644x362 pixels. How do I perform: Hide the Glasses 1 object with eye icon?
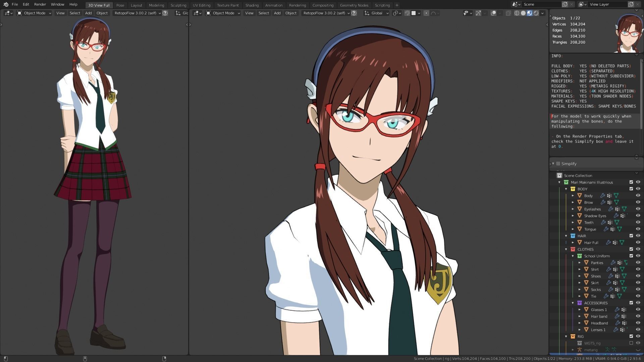[x=638, y=309]
